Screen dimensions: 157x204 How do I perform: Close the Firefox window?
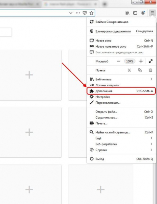point(150,2)
